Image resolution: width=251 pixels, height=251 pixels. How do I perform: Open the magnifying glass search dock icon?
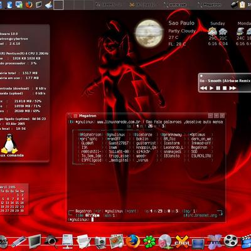51,242
